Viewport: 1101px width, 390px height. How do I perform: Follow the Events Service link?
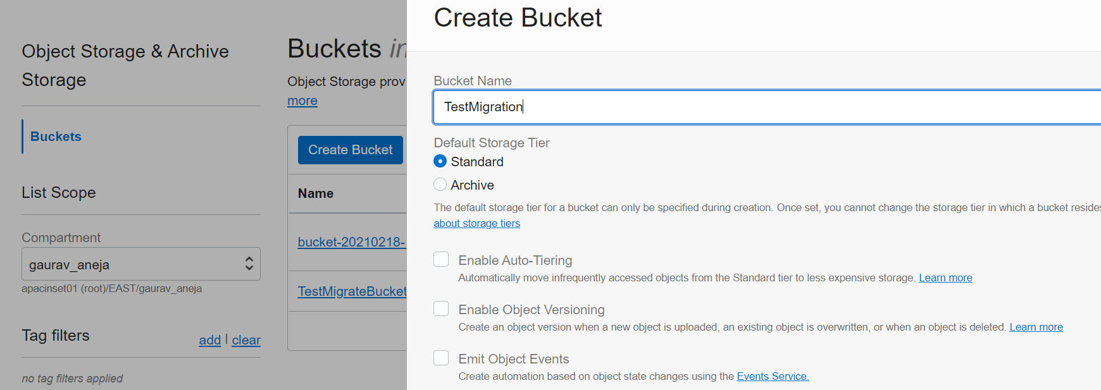pos(773,376)
